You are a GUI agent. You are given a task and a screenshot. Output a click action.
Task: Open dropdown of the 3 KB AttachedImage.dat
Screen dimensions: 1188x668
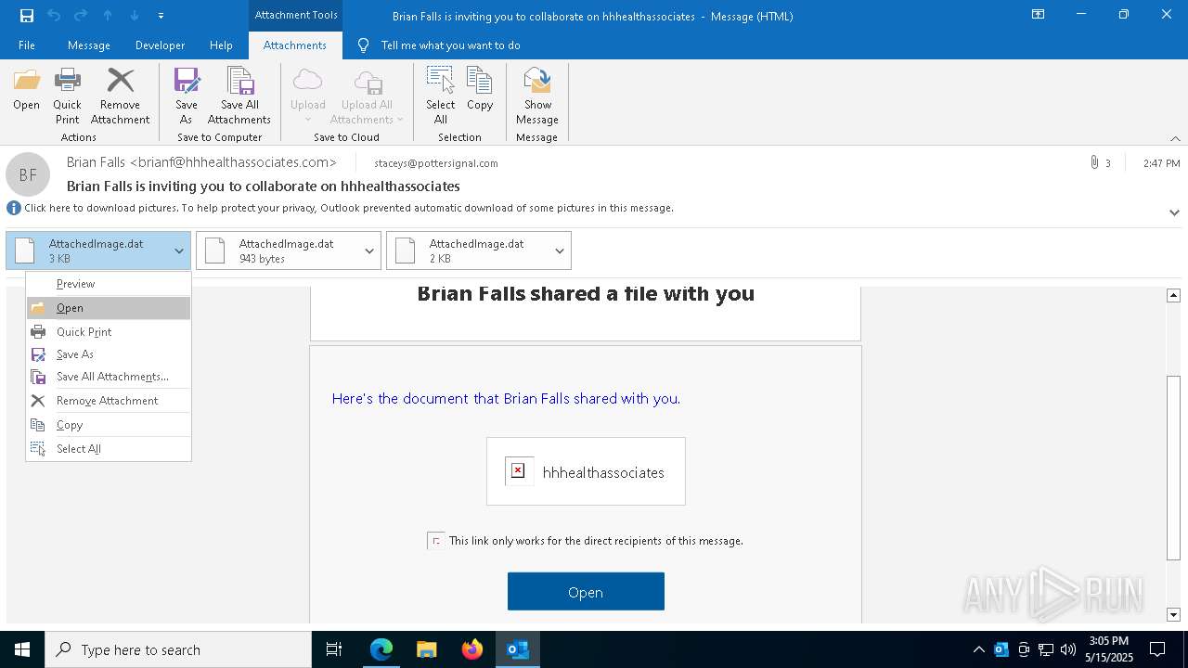(179, 251)
